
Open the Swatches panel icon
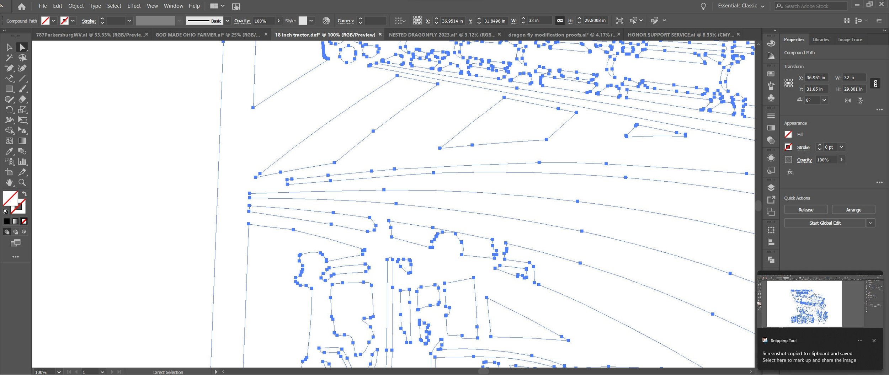point(771,74)
